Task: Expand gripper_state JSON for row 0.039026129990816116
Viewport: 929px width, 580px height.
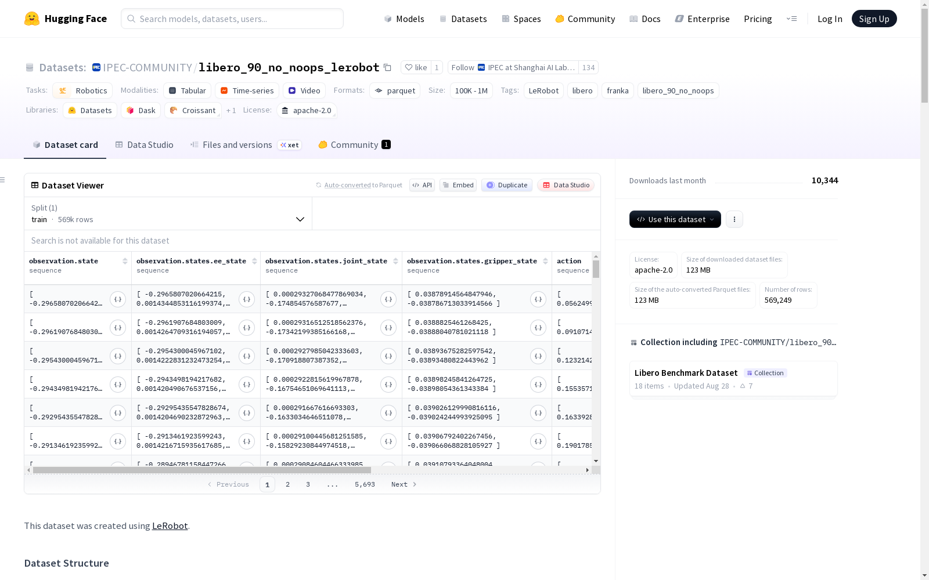Action: (x=538, y=413)
